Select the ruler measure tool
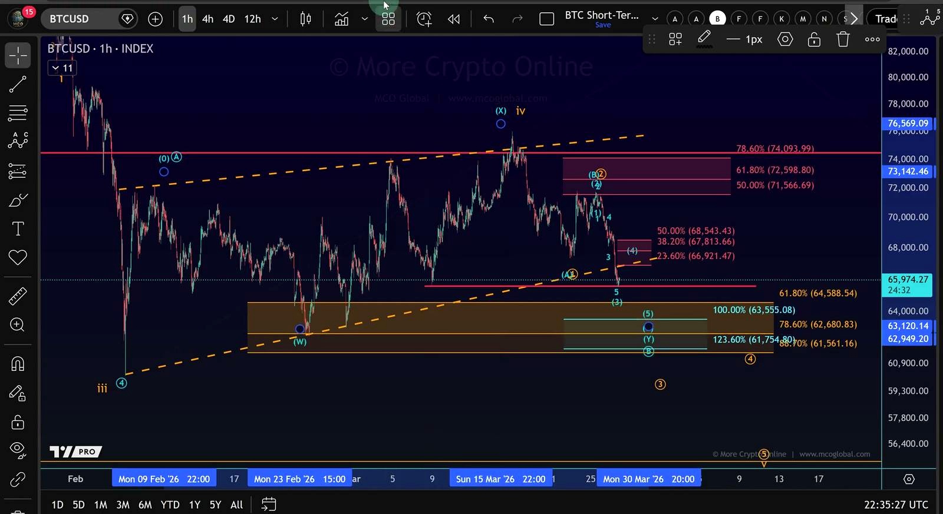The width and height of the screenshot is (943, 514). pos(18,296)
